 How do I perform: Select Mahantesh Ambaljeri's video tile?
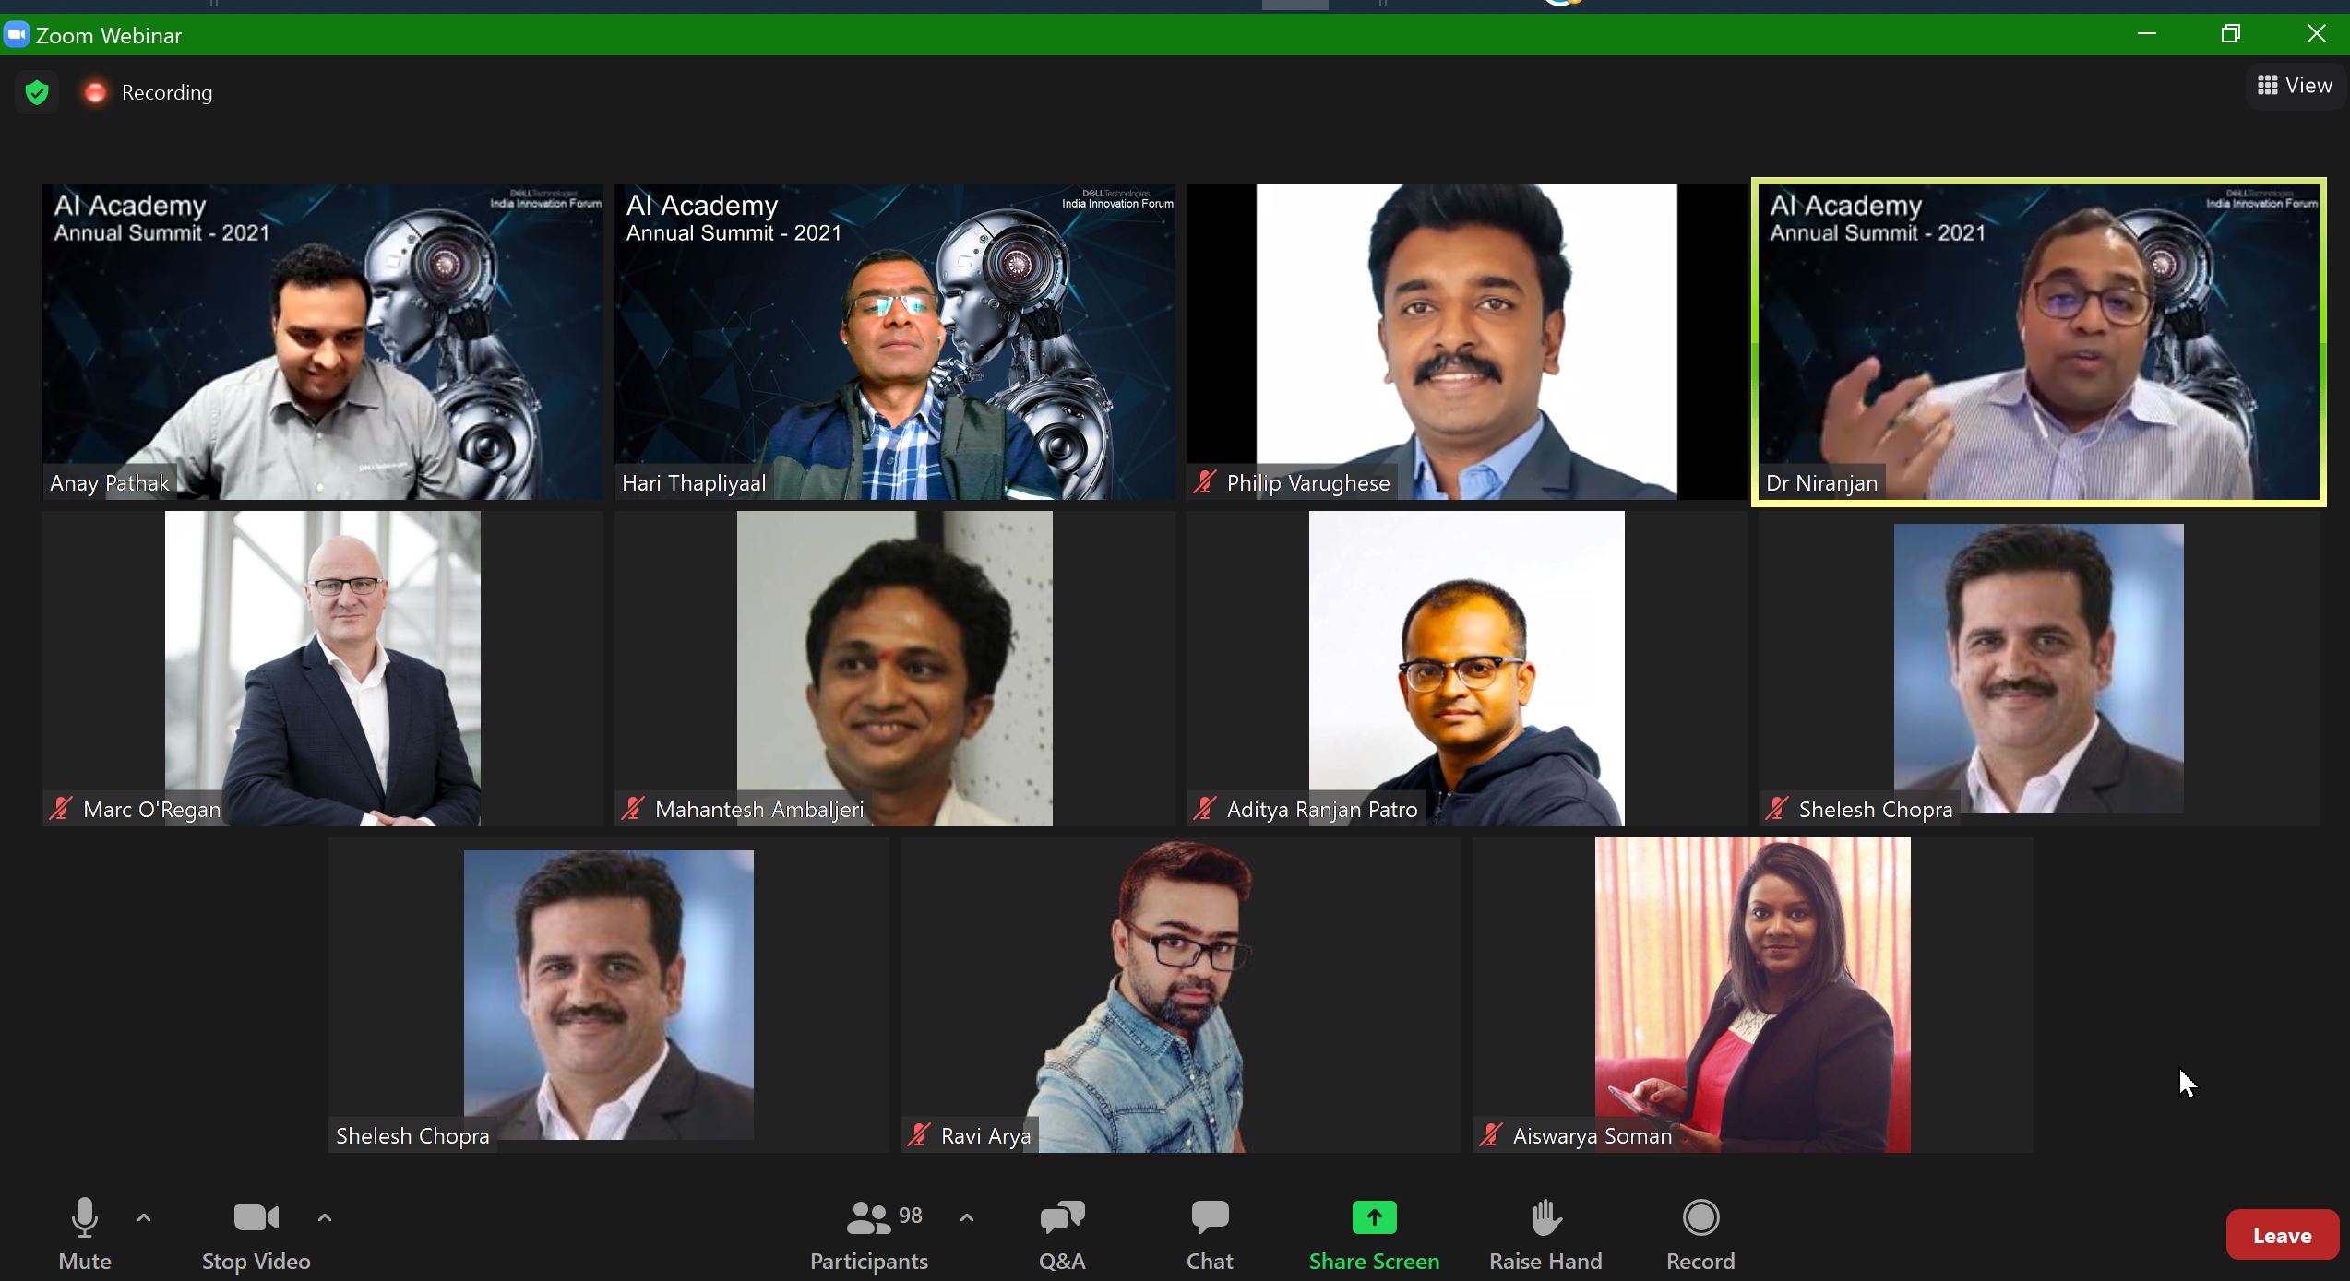895,669
